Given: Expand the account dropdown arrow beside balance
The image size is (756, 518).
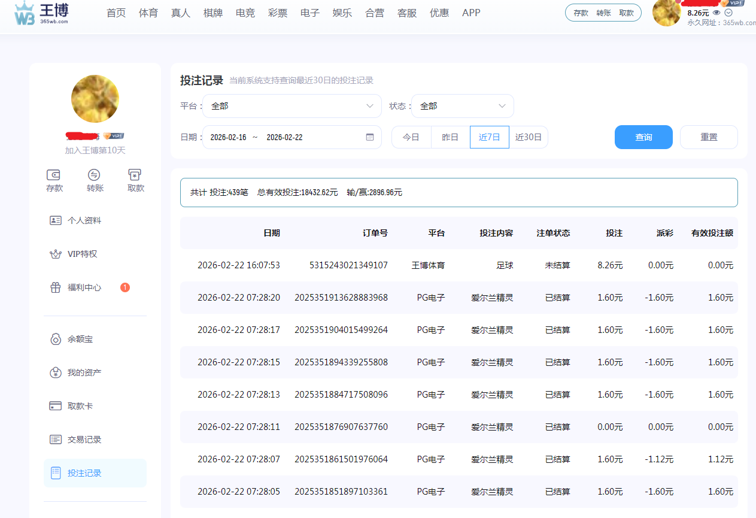Looking at the screenshot, I should pos(728,13).
